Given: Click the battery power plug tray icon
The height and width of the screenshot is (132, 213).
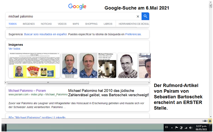Looking at the screenshot, I should (x=181, y=128).
